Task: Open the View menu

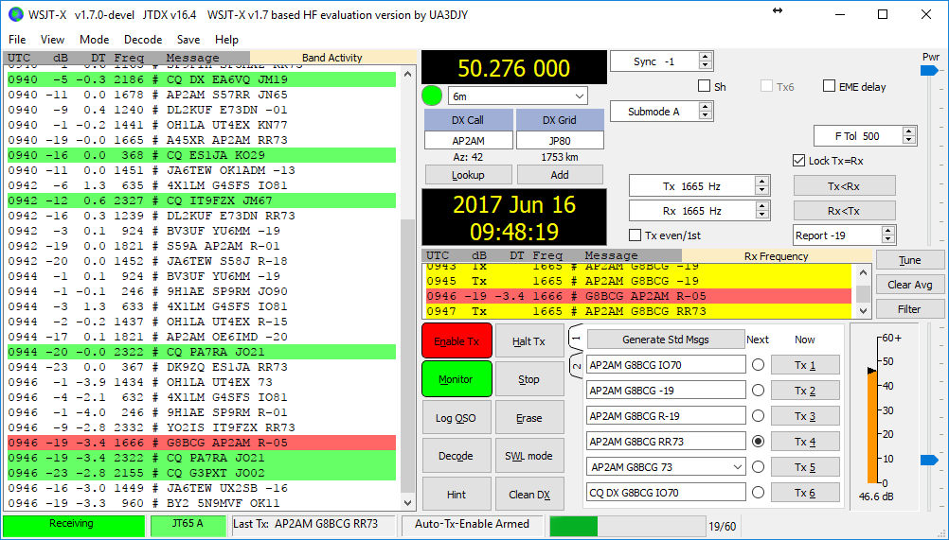Action: [x=52, y=40]
